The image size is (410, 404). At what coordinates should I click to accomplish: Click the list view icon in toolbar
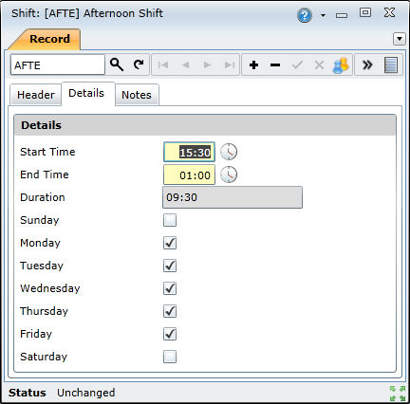click(x=391, y=65)
